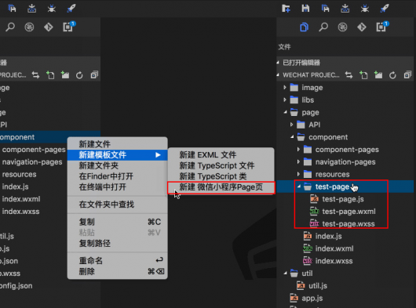416x308 pixels.
Task: Open test-page.wxss in the right tree
Action: 348,224
